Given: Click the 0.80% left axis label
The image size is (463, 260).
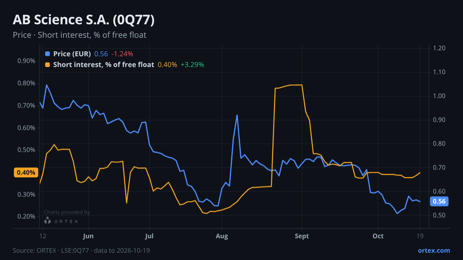Looking at the screenshot, I should pos(27,83).
